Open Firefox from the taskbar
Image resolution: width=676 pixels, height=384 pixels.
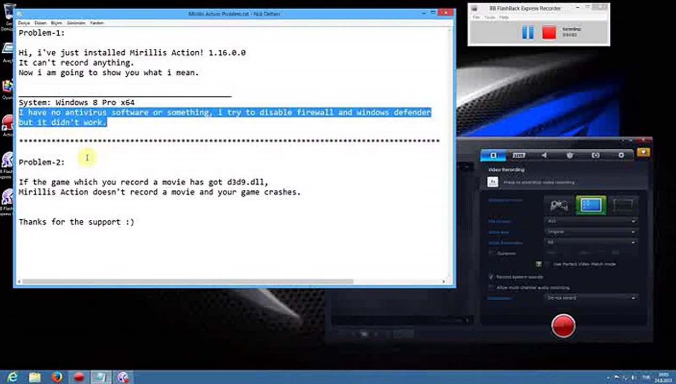point(57,378)
